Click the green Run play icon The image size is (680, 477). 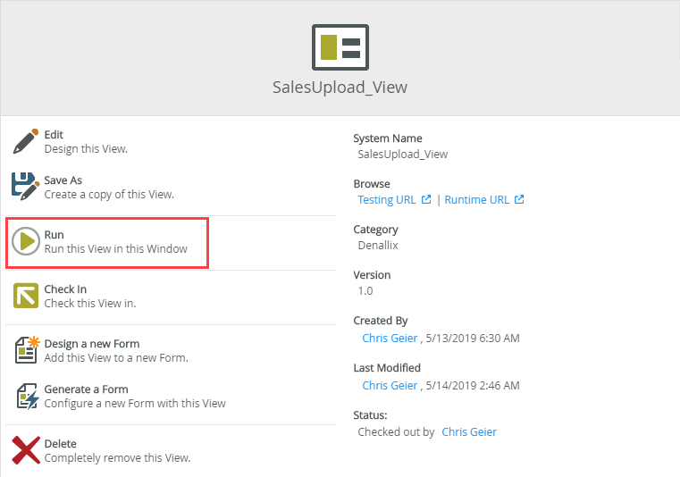pos(26,241)
